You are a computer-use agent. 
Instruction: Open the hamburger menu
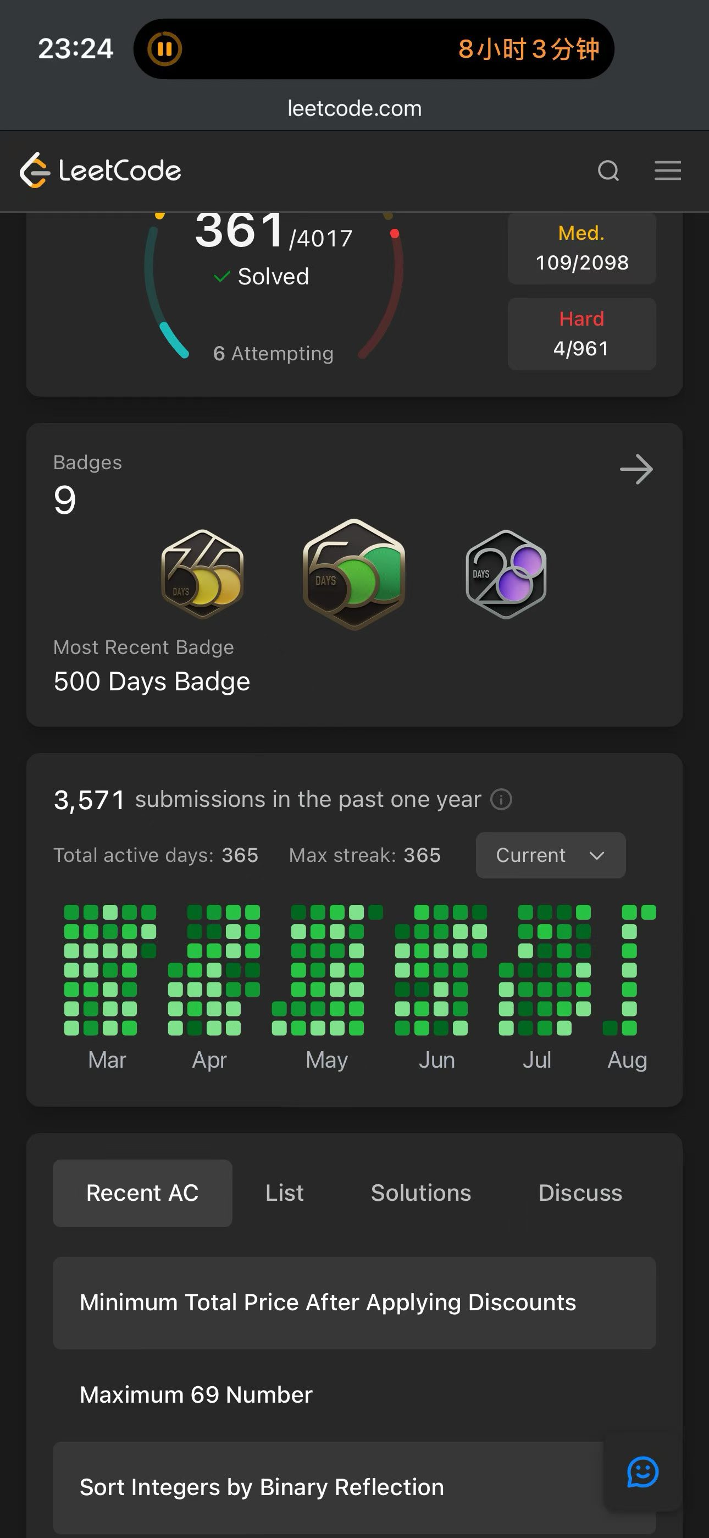point(667,171)
